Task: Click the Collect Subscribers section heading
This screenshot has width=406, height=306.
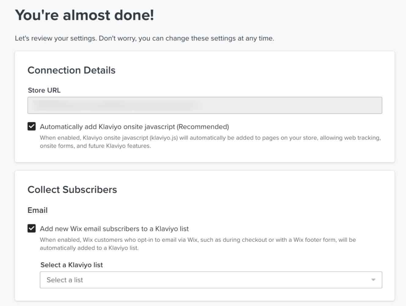Action: pyautogui.click(x=72, y=189)
